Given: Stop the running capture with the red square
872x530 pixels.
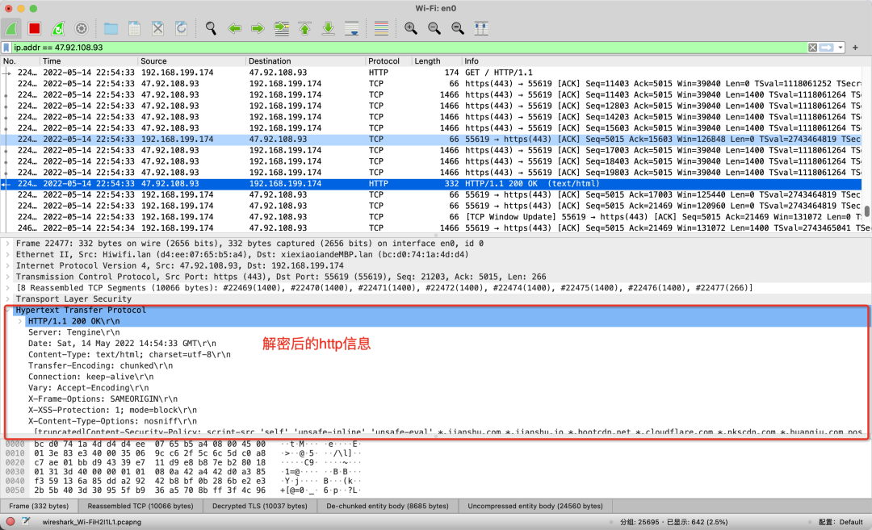Looking at the screenshot, I should [x=35, y=28].
